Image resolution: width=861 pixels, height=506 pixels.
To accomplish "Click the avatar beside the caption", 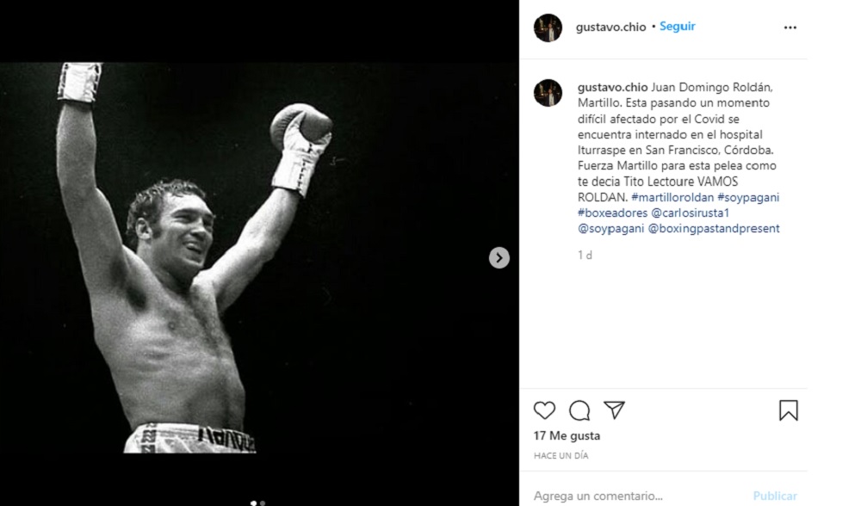I will coord(548,93).
